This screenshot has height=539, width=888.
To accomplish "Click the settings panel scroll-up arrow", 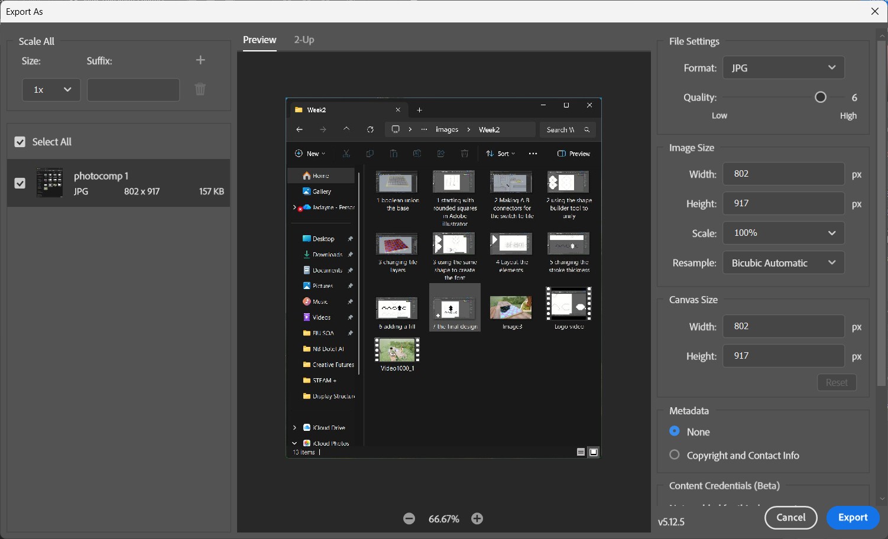I will [881, 35].
